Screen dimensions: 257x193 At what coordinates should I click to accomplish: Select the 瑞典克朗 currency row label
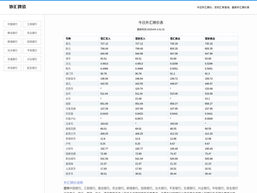71,154
